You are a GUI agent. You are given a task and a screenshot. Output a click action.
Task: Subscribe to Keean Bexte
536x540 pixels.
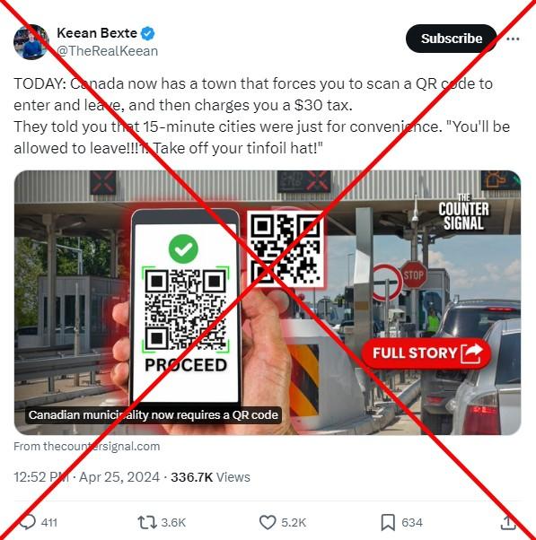[x=452, y=39]
